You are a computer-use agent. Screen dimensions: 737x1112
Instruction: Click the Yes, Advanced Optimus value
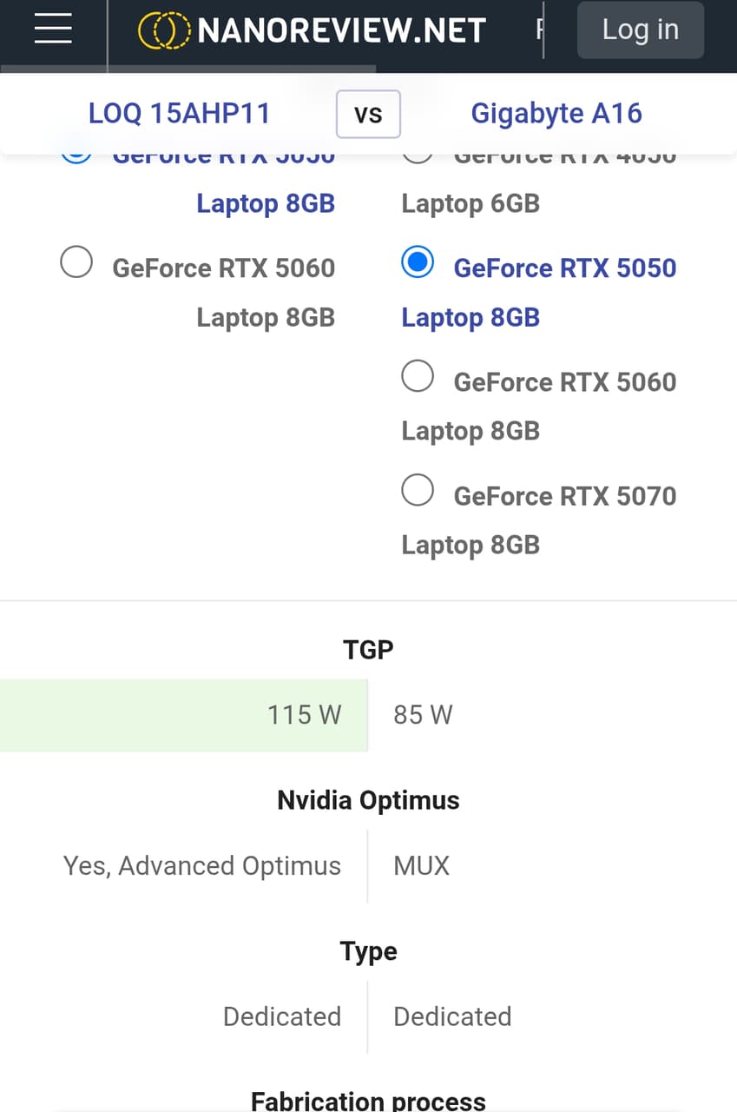(202, 866)
